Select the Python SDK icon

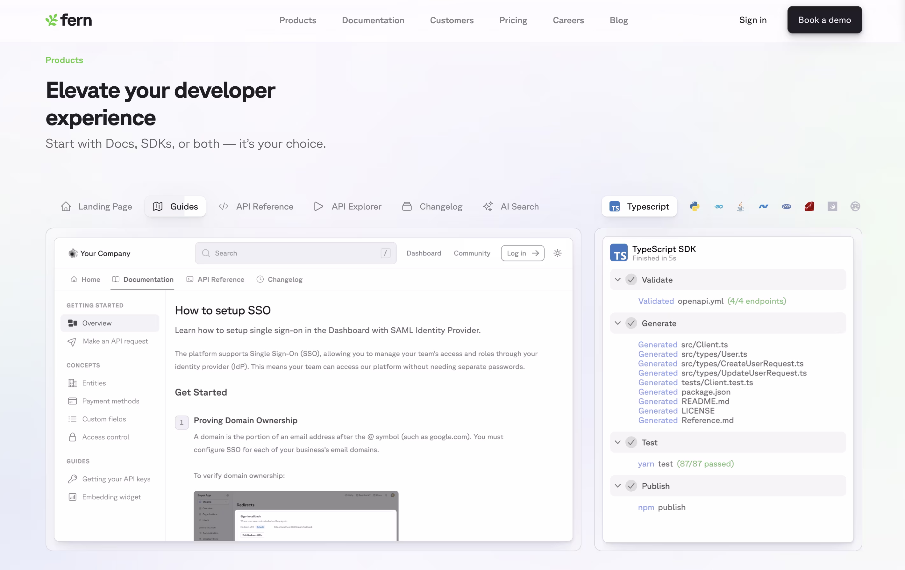coord(695,206)
